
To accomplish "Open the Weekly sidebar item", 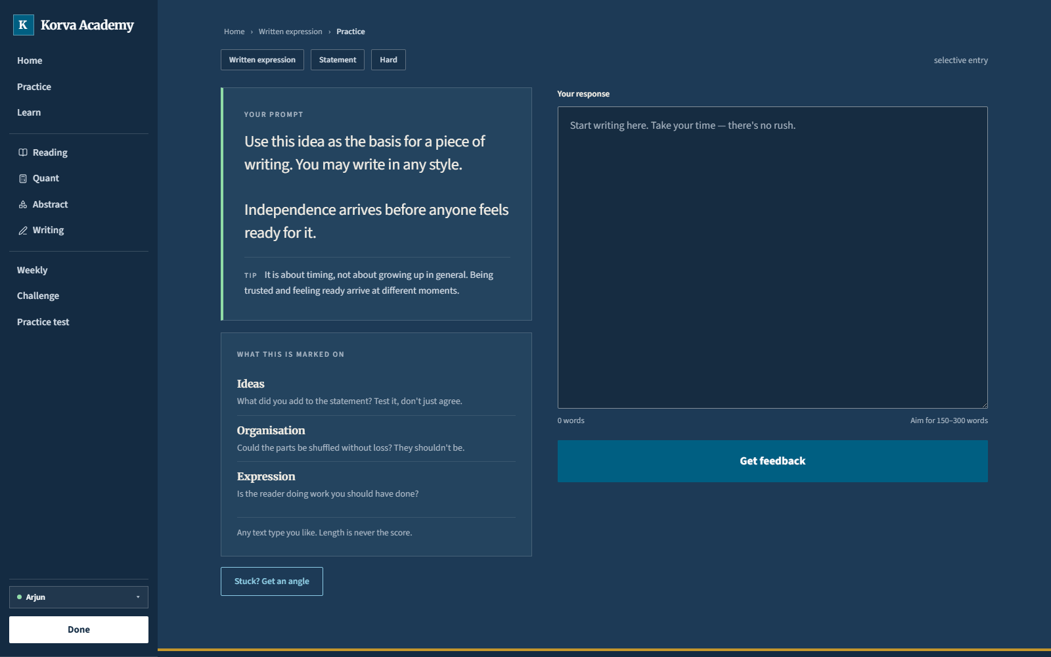I will click(x=32, y=270).
